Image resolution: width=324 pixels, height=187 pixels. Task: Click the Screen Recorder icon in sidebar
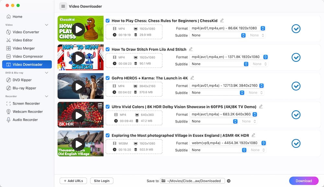click(8, 104)
